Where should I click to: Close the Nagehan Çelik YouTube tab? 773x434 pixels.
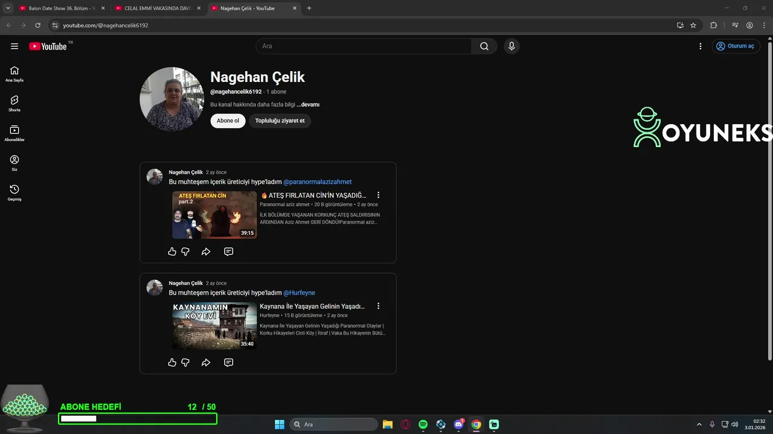coord(295,8)
